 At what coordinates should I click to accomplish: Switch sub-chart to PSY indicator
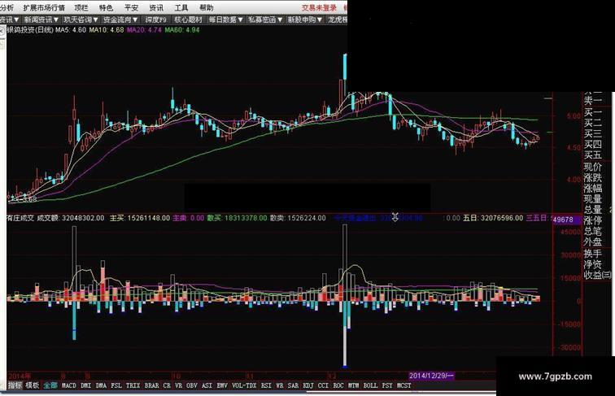coord(387,385)
